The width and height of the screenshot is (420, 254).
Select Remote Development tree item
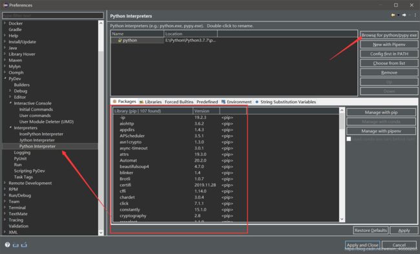(30, 184)
